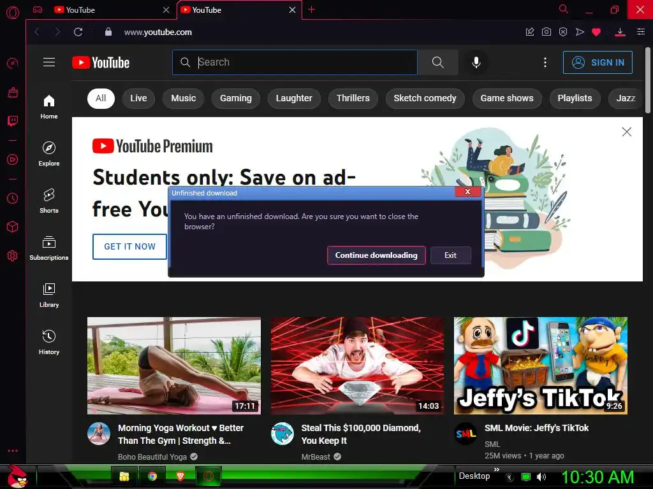The height and width of the screenshot is (489, 653).
Task: Click the volume speaker tray icon
Action: coord(541,477)
